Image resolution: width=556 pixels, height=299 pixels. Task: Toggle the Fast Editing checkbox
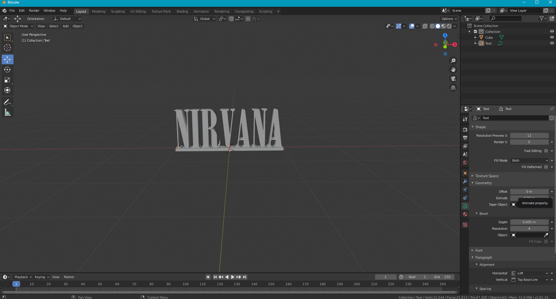546,151
